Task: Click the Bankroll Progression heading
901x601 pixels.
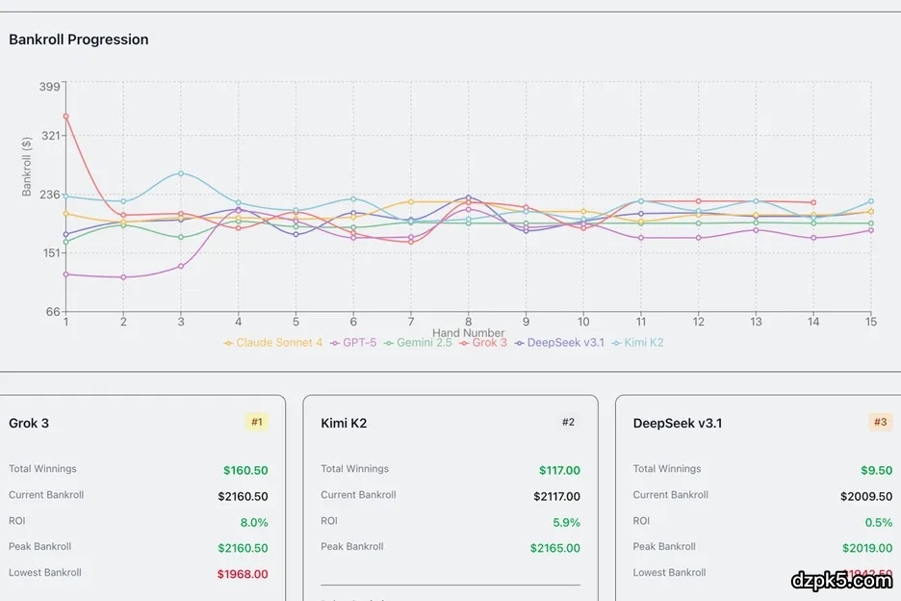Action: coord(79,39)
